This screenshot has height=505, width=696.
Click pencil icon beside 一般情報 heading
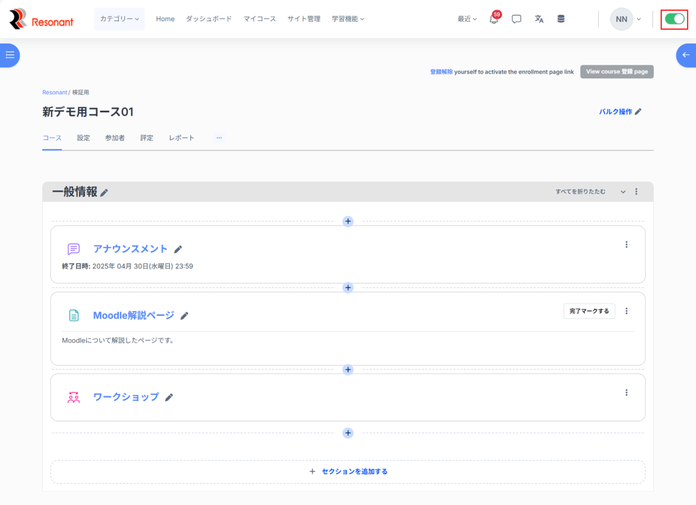104,193
